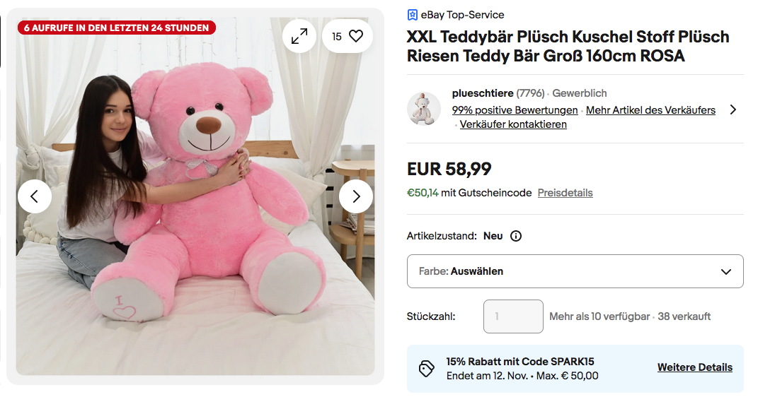The width and height of the screenshot is (758, 397).
Task: Open Mehr Artikel des Verkäufers
Action: pos(650,110)
